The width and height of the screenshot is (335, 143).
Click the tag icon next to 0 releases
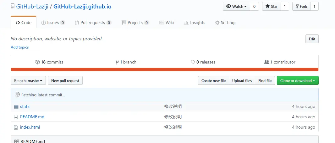[193, 62]
